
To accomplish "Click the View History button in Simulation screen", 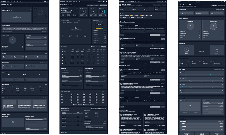I will (214, 6).
